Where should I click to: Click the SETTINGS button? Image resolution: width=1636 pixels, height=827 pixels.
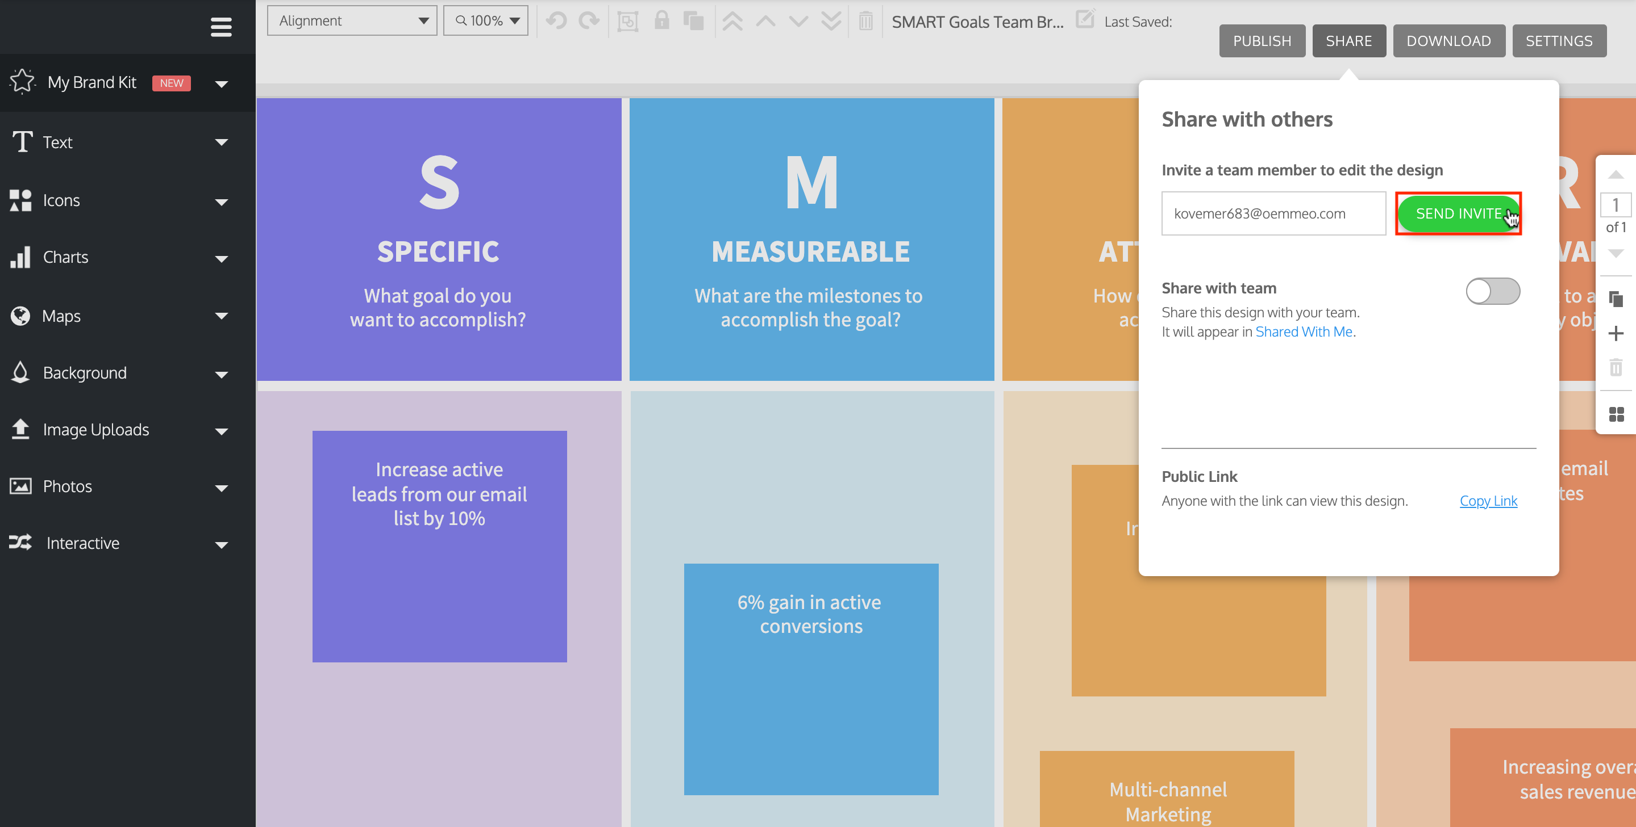click(x=1559, y=41)
